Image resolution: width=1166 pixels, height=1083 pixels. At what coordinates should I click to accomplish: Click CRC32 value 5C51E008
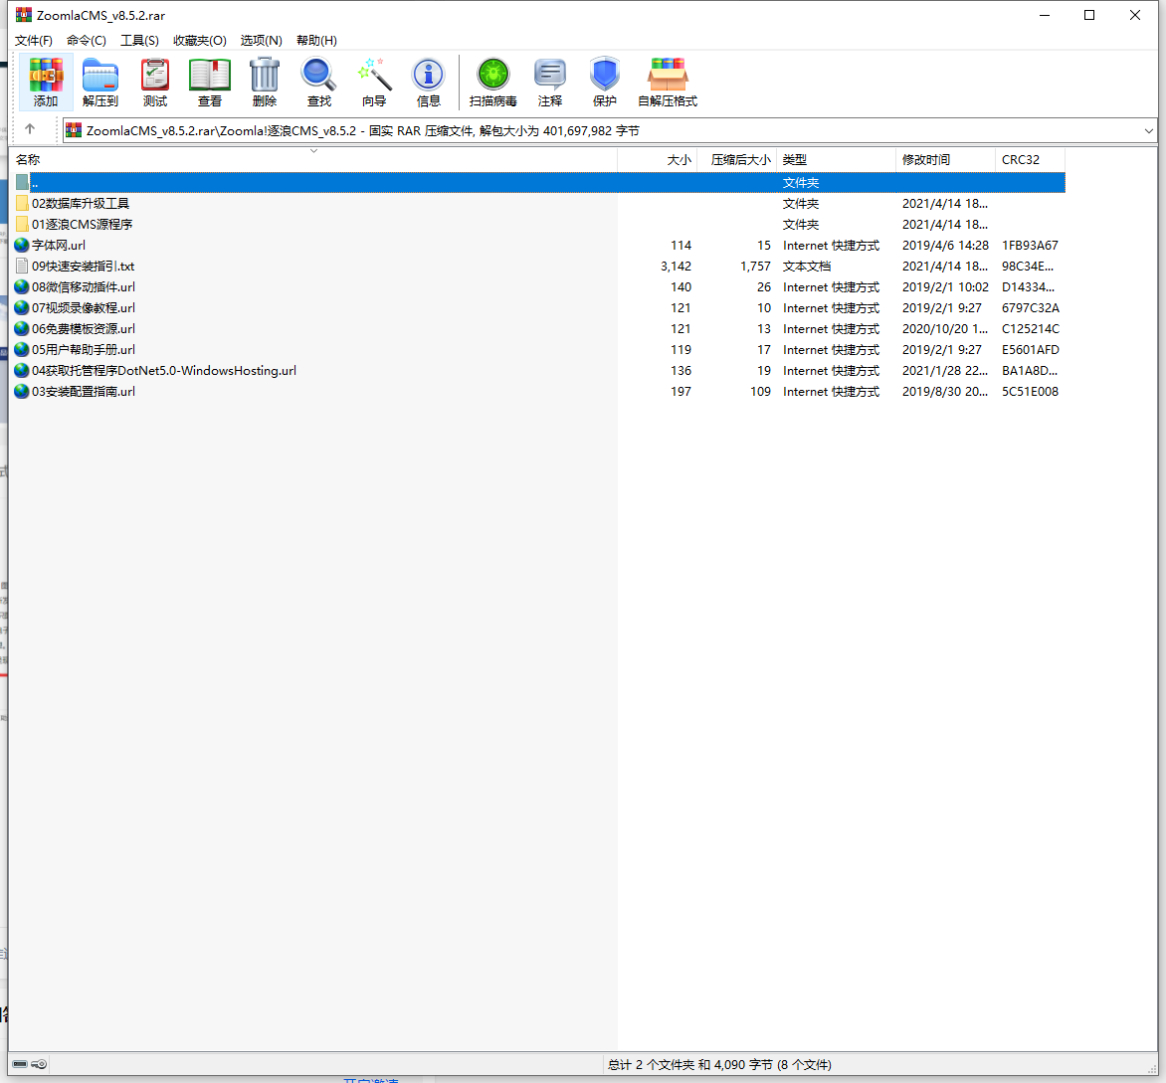(x=1030, y=392)
